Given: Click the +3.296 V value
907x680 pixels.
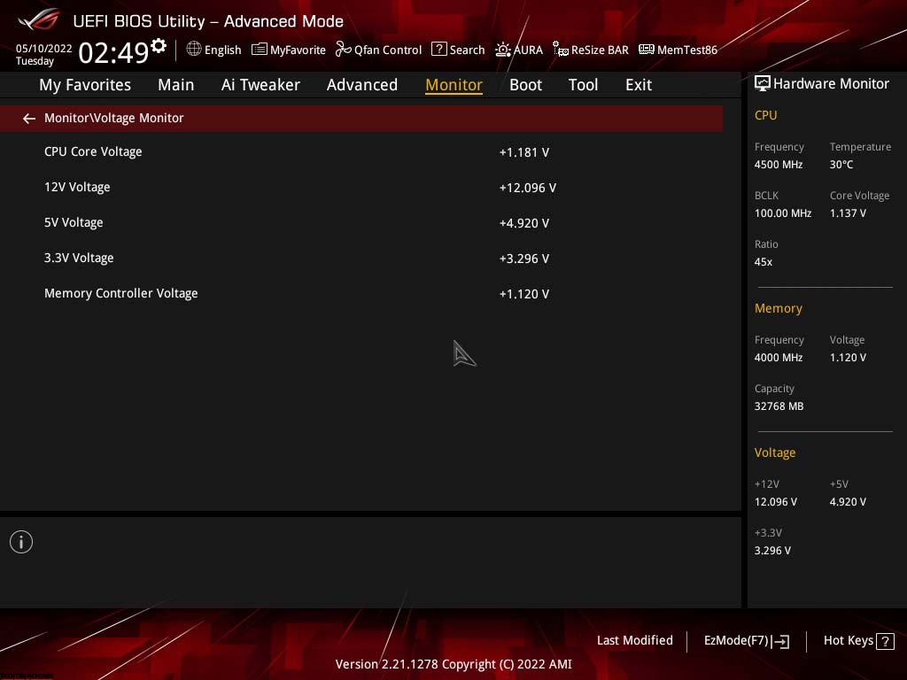Looking at the screenshot, I should click(x=524, y=259).
